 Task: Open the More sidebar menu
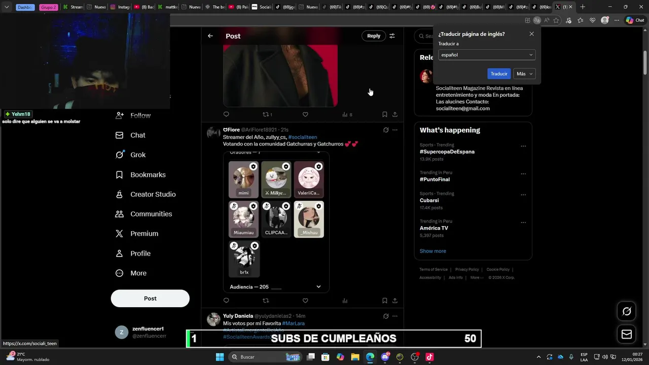point(131,273)
